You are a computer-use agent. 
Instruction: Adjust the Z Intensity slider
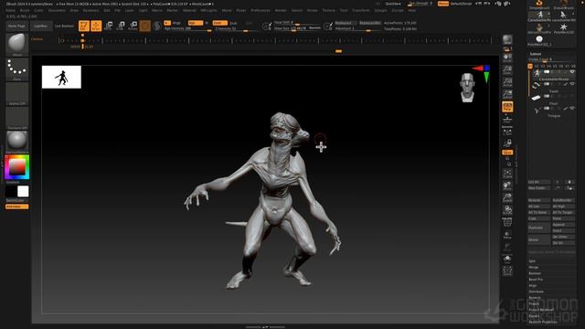pyautogui.click(x=237, y=28)
